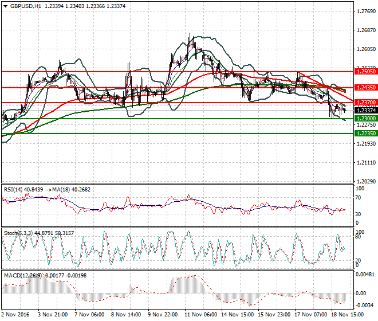This screenshot has width=378, height=321.
Task: Select the MACD scale value 0.00481
Action: coord(365,275)
